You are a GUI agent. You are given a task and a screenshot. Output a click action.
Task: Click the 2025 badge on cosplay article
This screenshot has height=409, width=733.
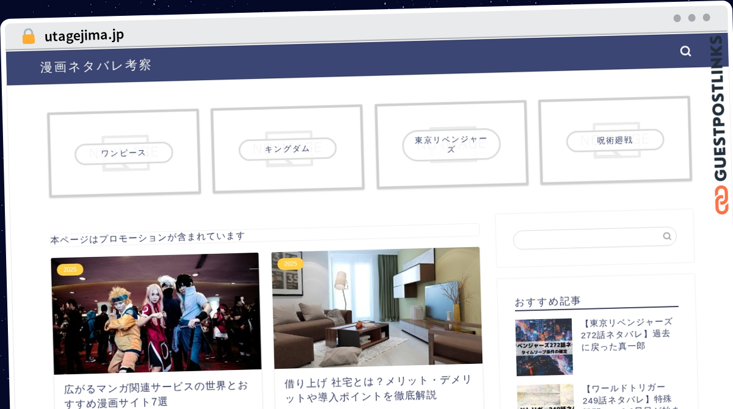point(70,269)
